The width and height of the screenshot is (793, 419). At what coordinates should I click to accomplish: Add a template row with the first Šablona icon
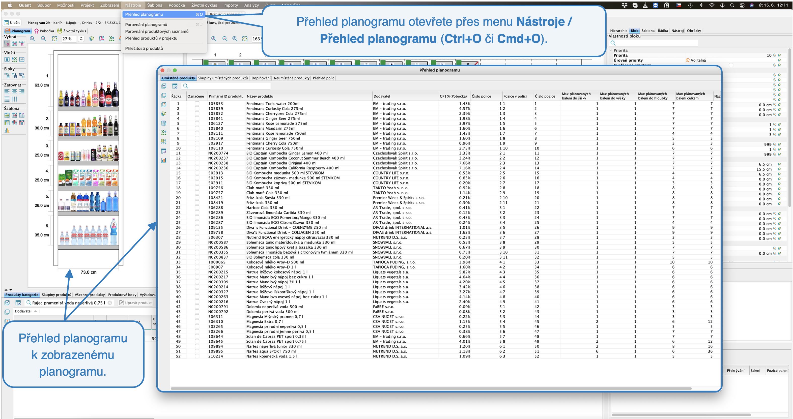[x=7, y=115]
